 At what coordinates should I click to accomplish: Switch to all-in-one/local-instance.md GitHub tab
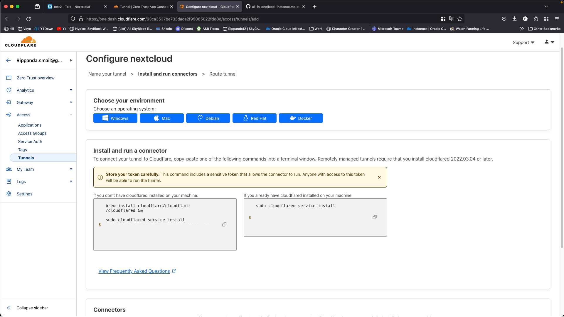point(275,6)
